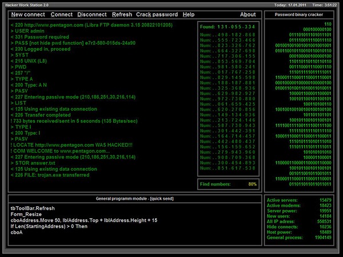343x257 pixels.
Task: Open the Help menu
Action: (x=188, y=14)
